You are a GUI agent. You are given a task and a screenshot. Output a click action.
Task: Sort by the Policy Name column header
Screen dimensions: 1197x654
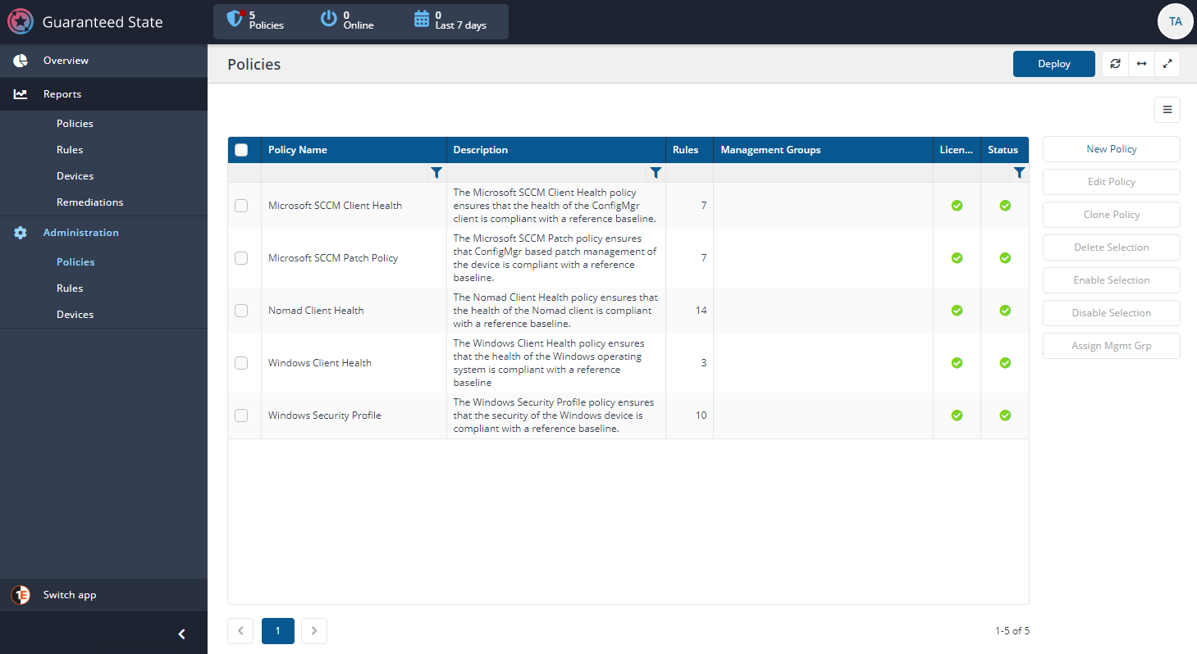[354, 150]
